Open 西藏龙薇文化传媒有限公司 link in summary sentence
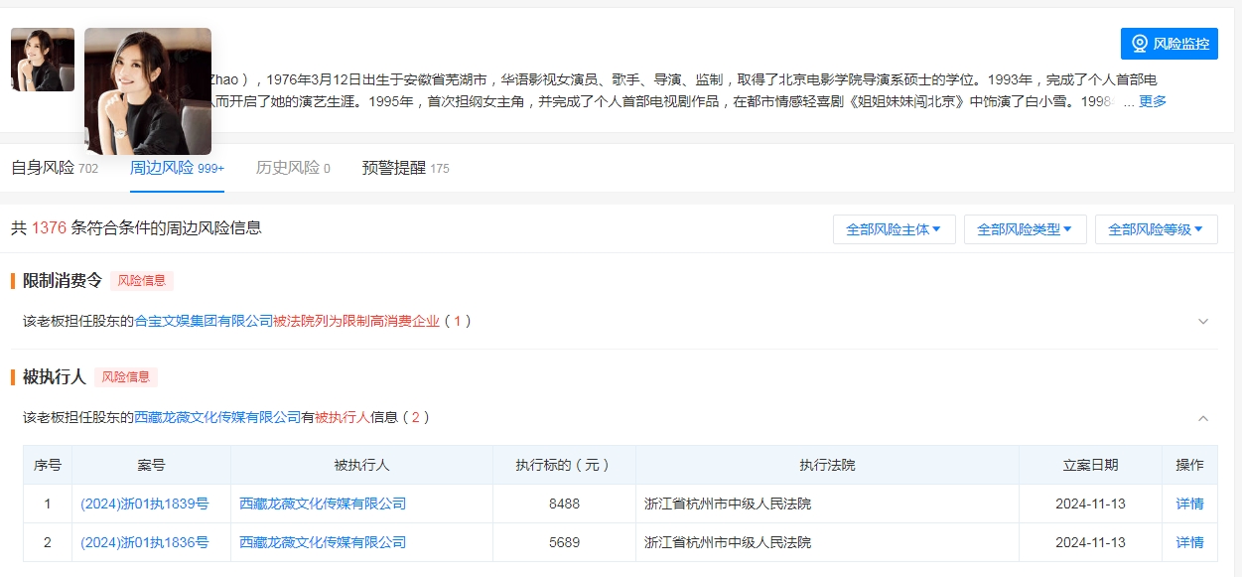The width and height of the screenshot is (1242, 577). (217, 418)
